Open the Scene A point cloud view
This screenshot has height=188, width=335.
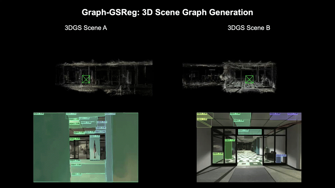click(x=104, y=78)
